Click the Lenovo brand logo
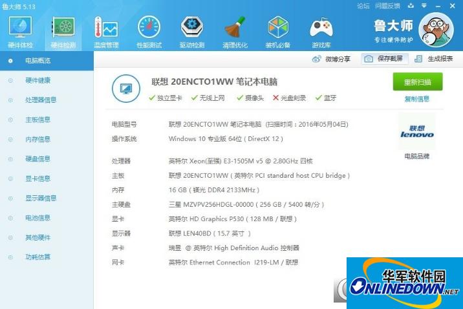463x309 pixels. tap(417, 131)
